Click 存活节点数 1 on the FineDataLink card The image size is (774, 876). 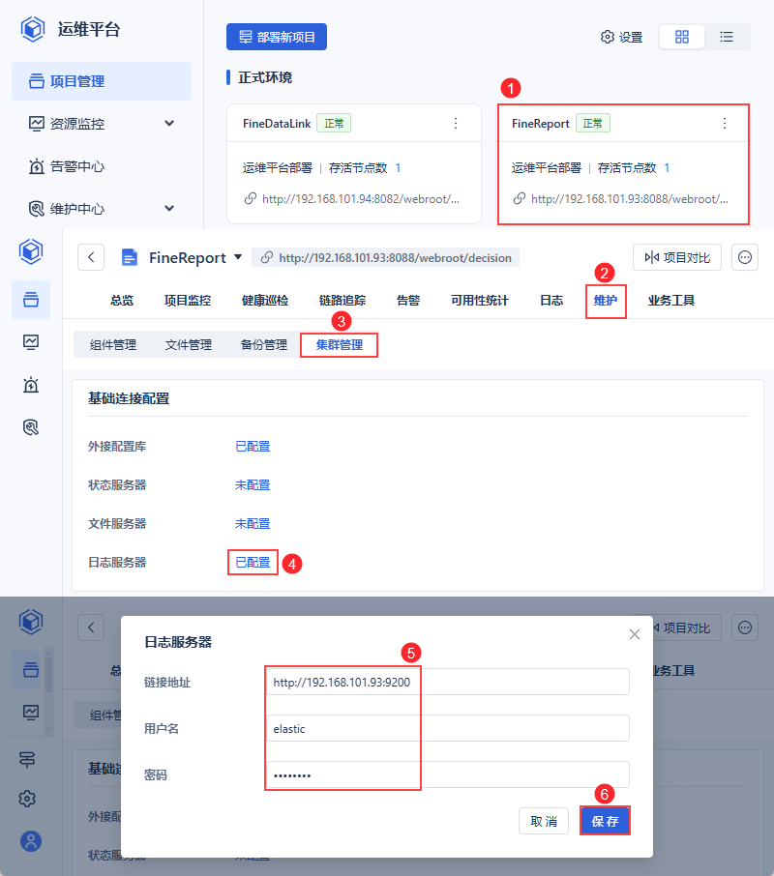click(x=365, y=167)
